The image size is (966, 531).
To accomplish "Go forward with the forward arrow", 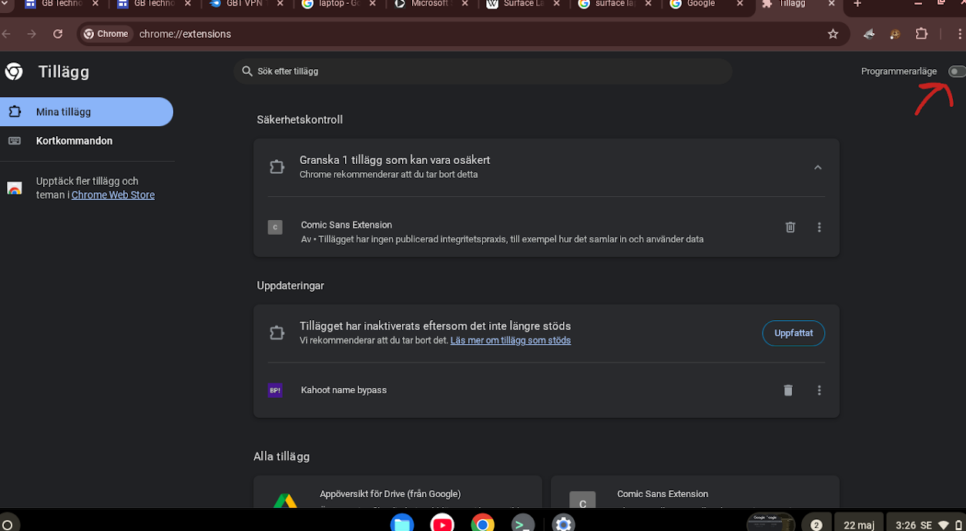I will point(32,34).
